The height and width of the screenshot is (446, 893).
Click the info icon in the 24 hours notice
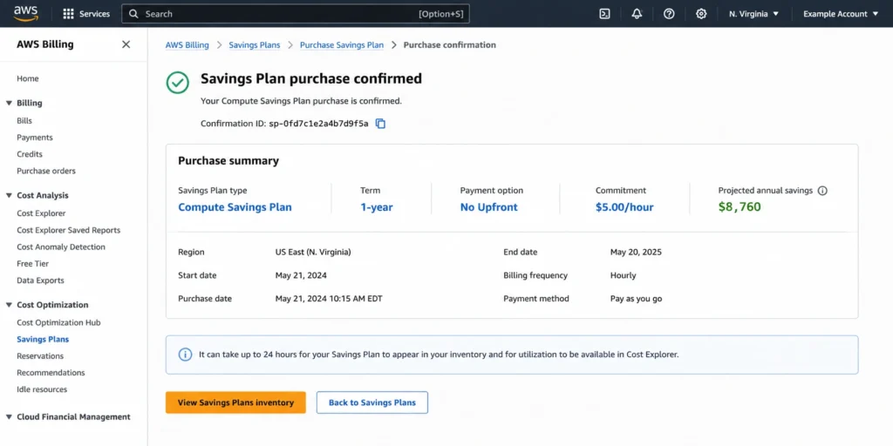click(x=185, y=355)
